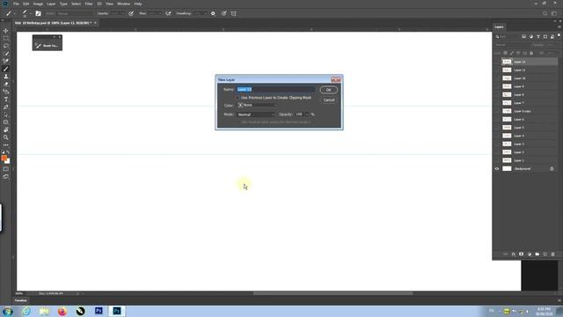The image size is (563, 317).
Task: Open the Layers panel blend mode dropdown
Action: point(511,45)
